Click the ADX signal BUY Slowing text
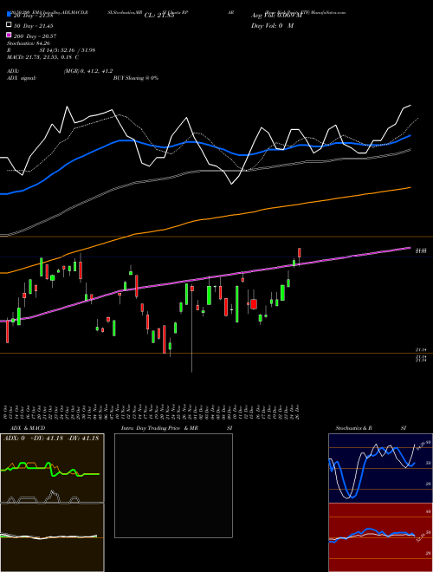 [83, 78]
